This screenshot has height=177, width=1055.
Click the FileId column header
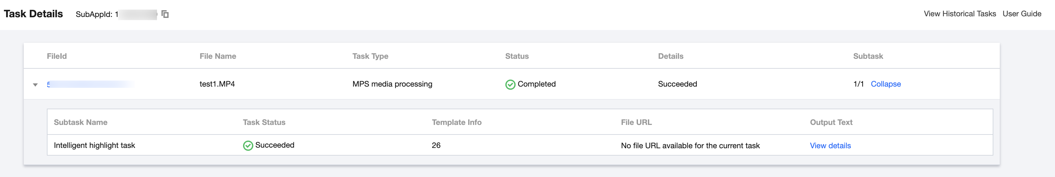(x=57, y=56)
